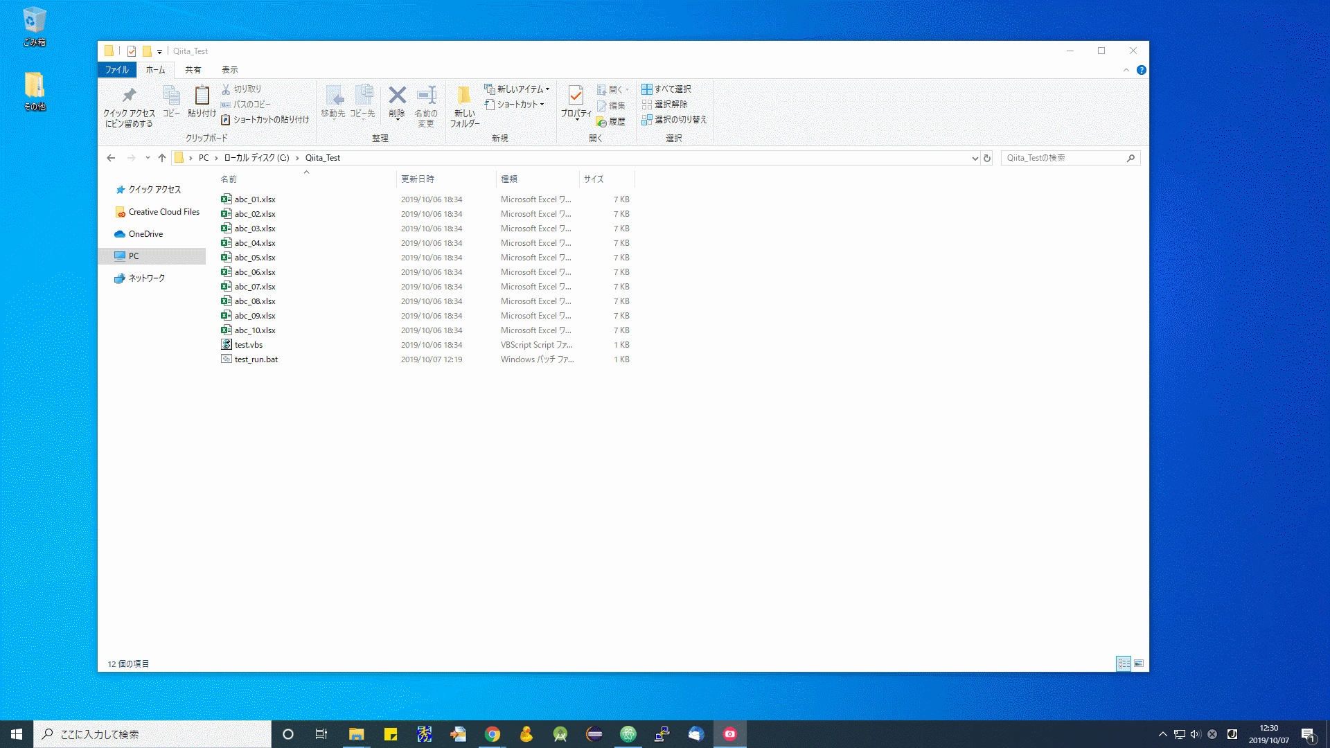Open file history with the 履歴 icon
This screenshot has width=1330, height=748.
[611, 121]
